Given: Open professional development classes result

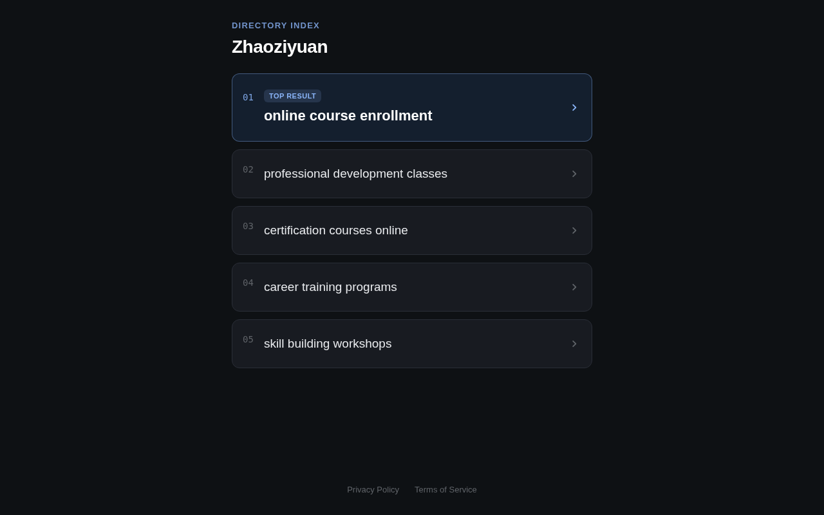Looking at the screenshot, I should click(412, 174).
